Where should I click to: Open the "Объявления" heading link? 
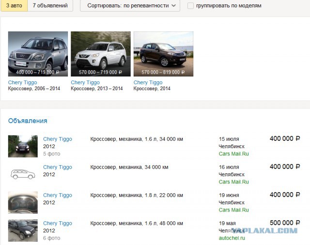coord(28,121)
